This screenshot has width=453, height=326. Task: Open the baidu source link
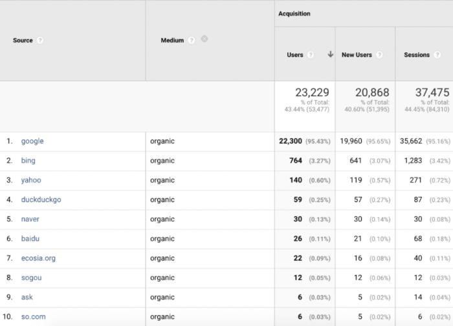30,239
